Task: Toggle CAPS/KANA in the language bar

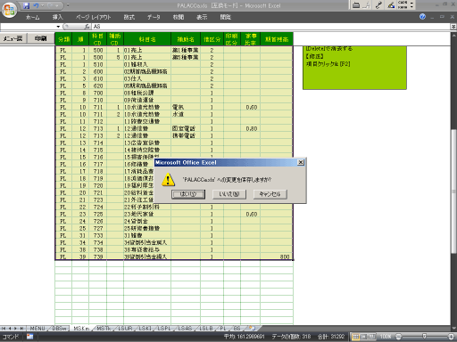Action: (403, 4)
